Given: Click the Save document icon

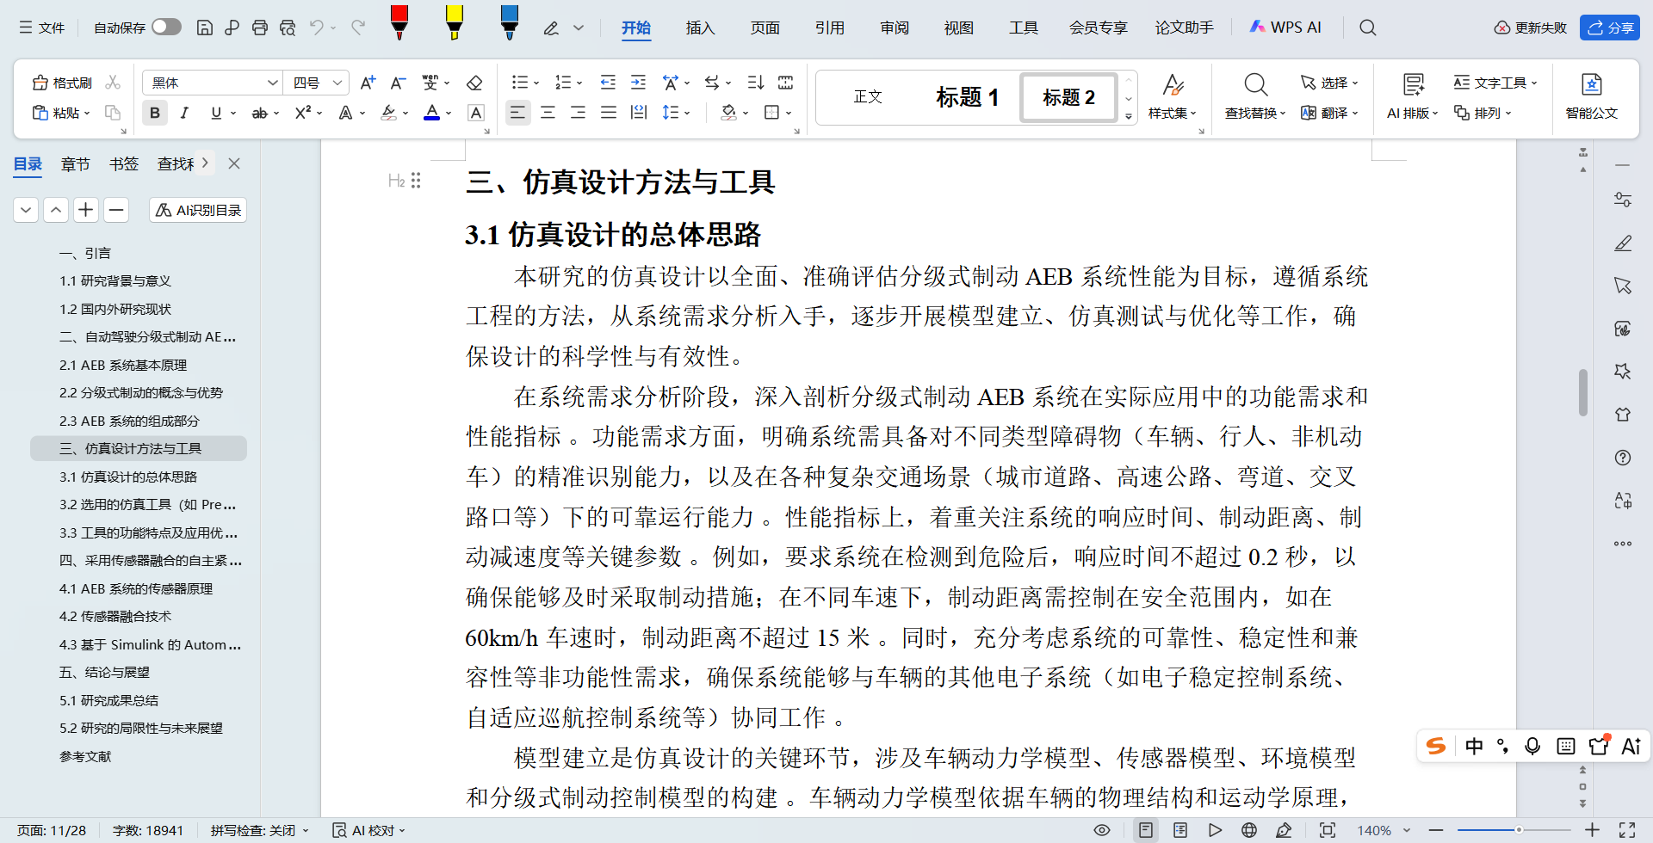Looking at the screenshot, I should click(205, 28).
